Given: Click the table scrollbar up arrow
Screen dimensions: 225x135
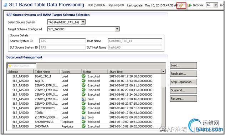Looking at the screenshot, I should coord(163,71).
